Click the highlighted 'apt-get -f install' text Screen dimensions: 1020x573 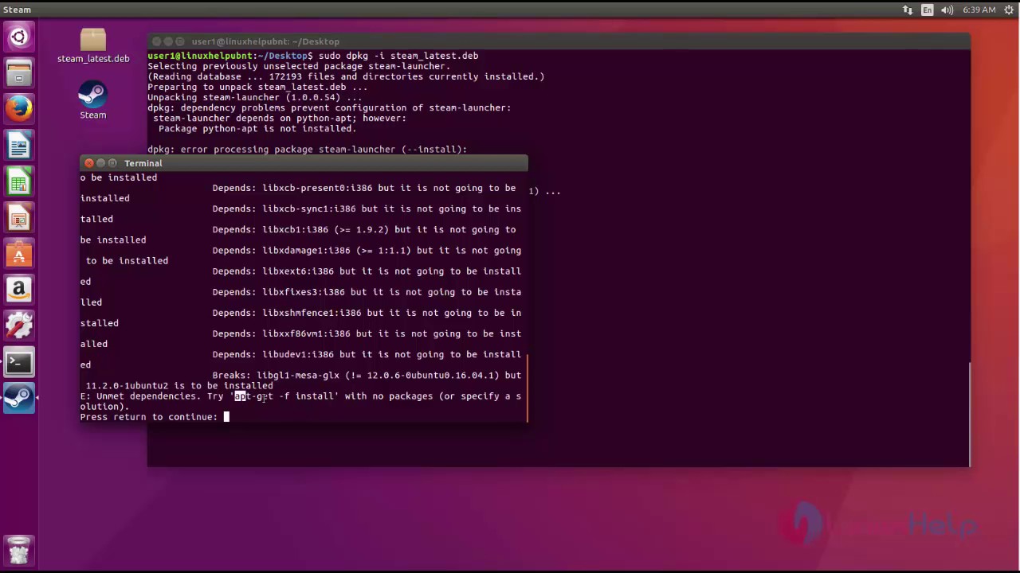[x=284, y=396]
